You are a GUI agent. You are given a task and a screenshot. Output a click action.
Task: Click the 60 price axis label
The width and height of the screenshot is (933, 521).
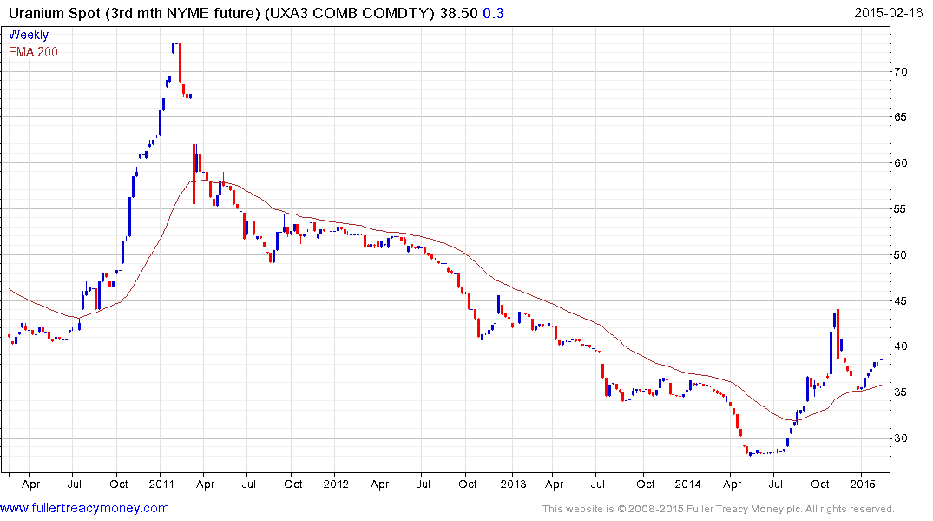pyautogui.click(x=900, y=162)
